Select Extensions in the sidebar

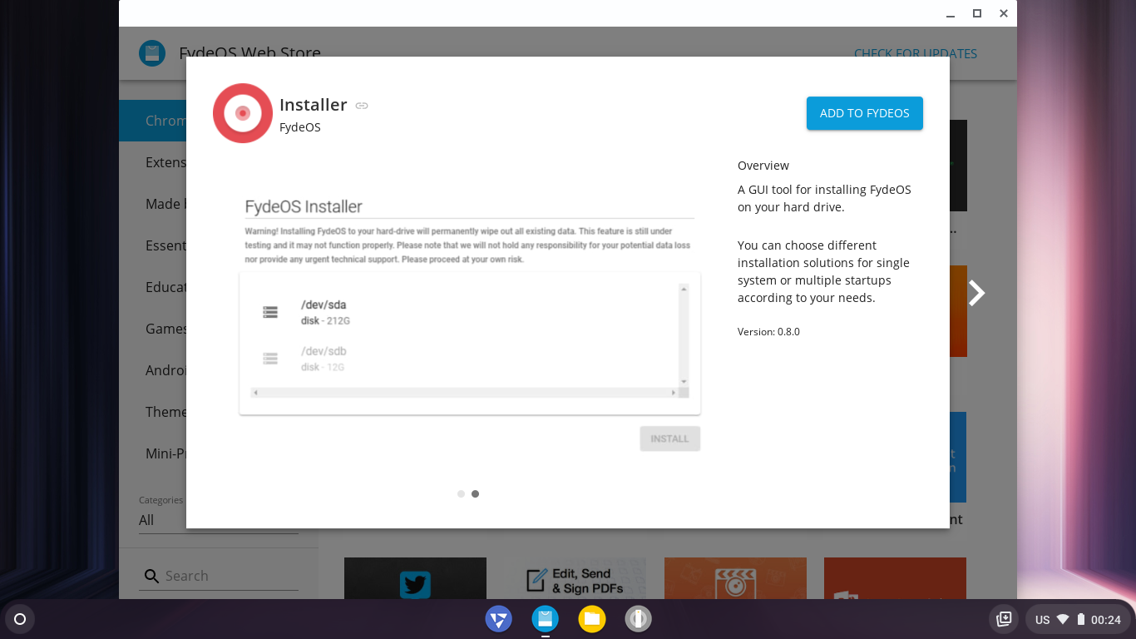coord(165,162)
